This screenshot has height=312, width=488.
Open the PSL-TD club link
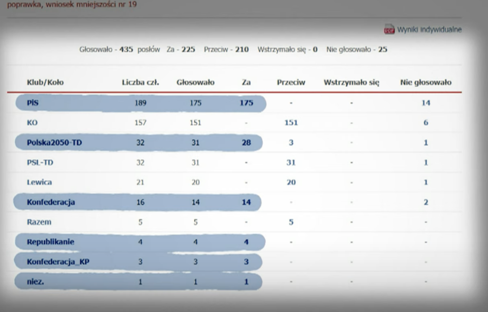[40, 162]
